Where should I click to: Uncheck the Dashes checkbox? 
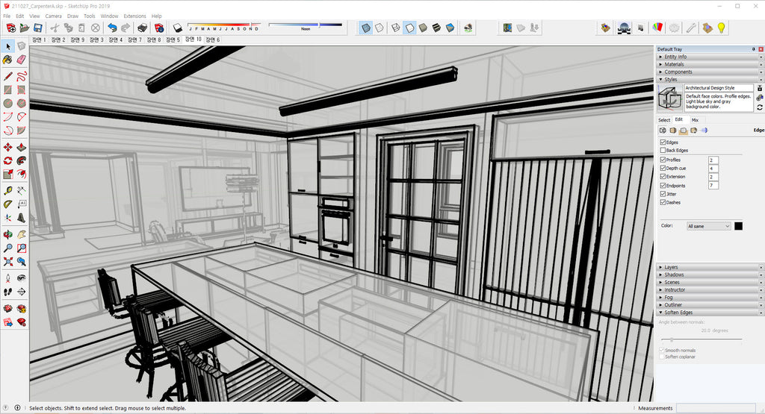pos(663,202)
